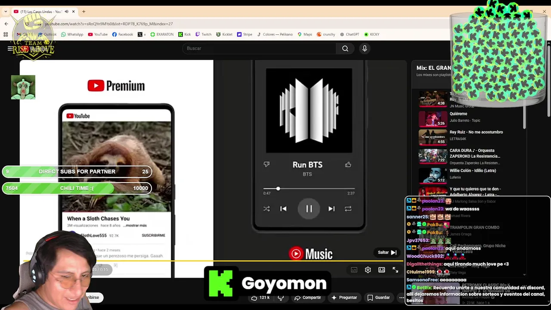This screenshot has height=310, width=551.
Task: Open the Twitch bookmark
Action: point(204,34)
